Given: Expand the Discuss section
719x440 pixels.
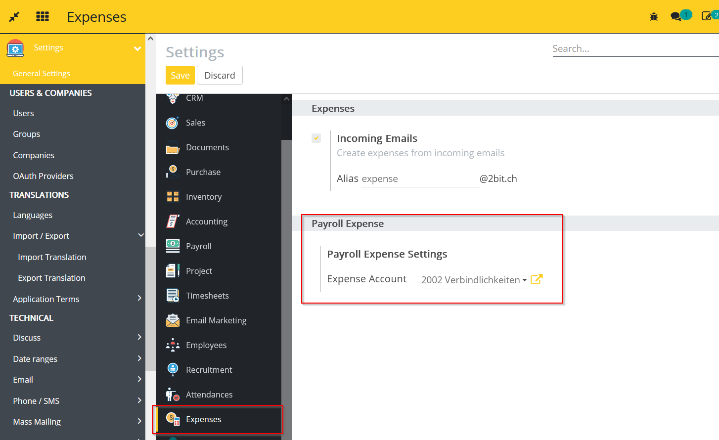Looking at the screenshot, I should (x=26, y=338).
